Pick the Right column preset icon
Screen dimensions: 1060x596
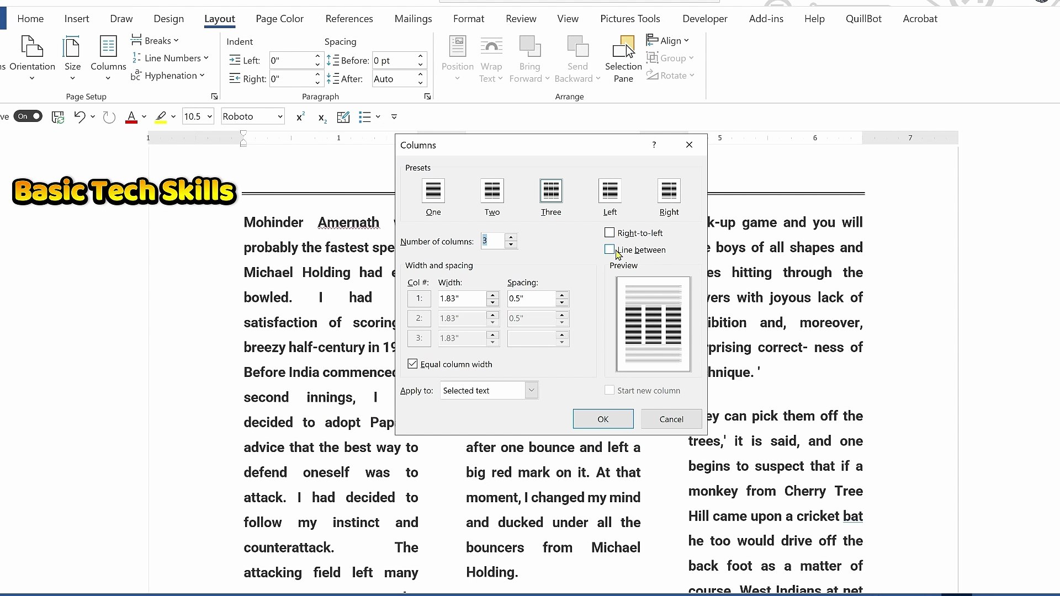tap(669, 191)
